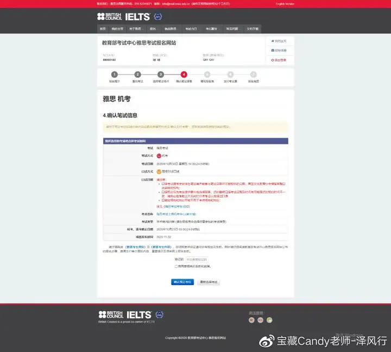The height and width of the screenshot is (352, 391).
Task: Open first social media icon in footer
Action: pyautogui.click(x=251, y=320)
